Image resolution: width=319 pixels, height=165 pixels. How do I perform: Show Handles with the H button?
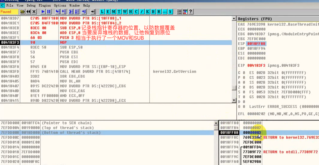[131, 12]
